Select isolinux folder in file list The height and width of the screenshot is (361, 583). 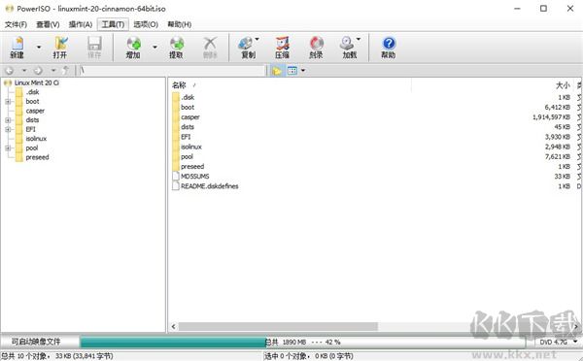(x=191, y=147)
